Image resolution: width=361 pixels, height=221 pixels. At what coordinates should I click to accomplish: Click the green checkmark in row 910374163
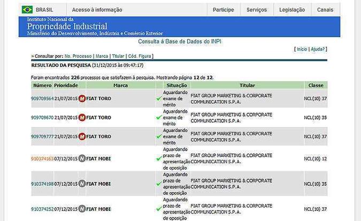click(159, 158)
